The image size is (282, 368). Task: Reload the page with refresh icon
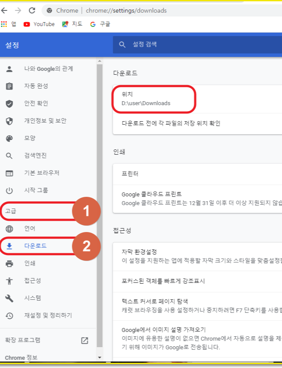pos(32,10)
